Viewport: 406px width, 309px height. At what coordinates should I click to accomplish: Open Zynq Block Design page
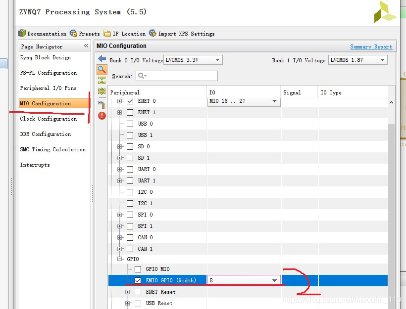[46, 57]
